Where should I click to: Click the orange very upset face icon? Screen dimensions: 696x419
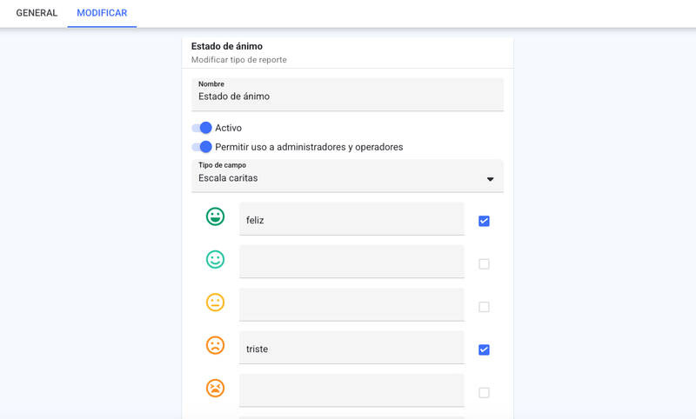(x=215, y=388)
